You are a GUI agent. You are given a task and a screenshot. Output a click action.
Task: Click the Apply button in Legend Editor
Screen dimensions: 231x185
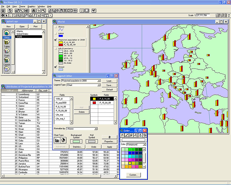tap(110, 147)
